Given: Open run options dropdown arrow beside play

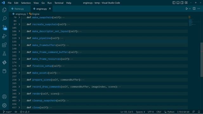Looking at the screenshot, I should click(190, 9).
